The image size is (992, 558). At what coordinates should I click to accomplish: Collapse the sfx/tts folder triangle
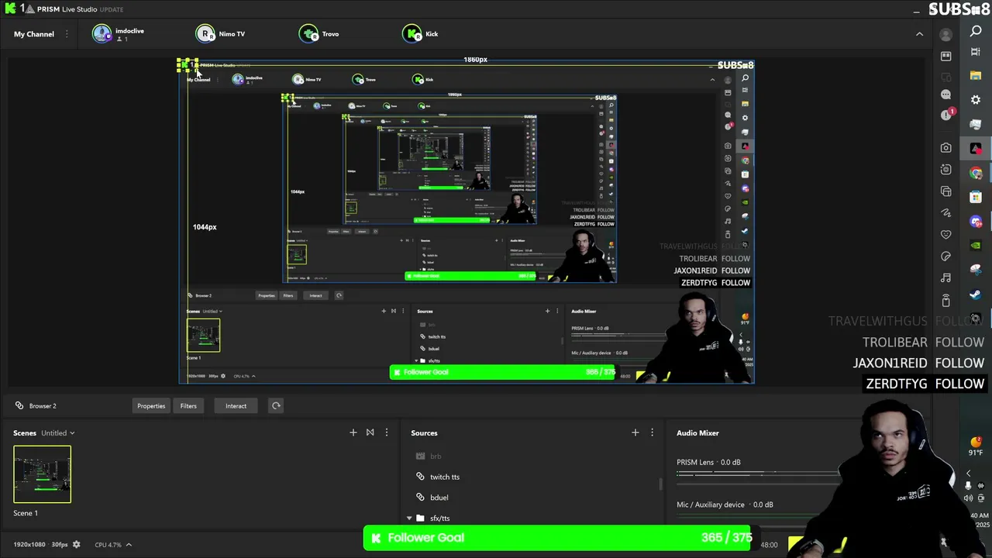point(409,518)
